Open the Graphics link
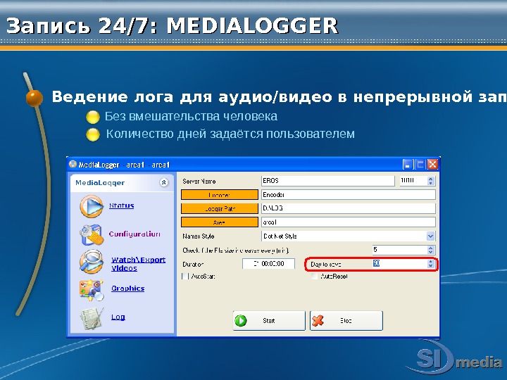The width and height of the screenshot is (507, 380). tap(127, 289)
